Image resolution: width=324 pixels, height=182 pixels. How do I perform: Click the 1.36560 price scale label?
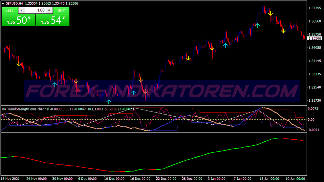point(315,21)
